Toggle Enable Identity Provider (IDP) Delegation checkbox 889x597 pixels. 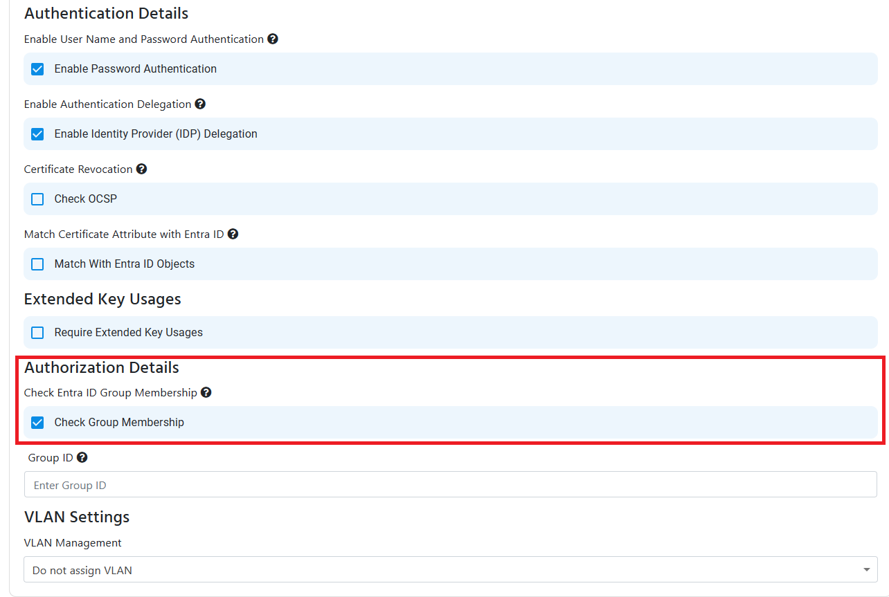pos(37,134)
